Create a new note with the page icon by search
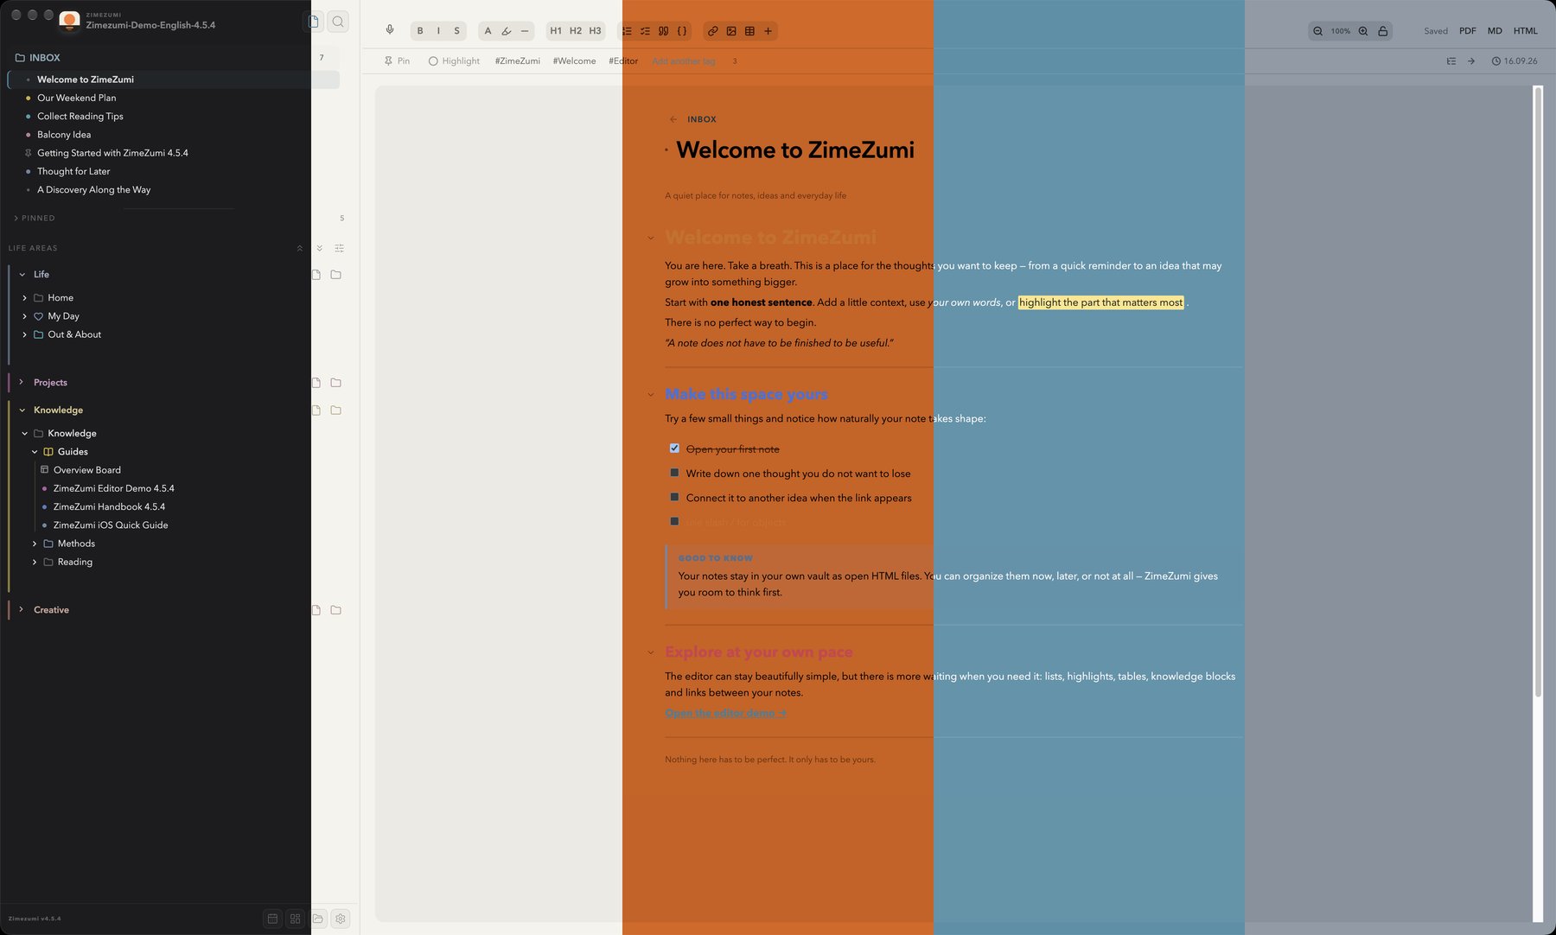Screen dimensions: 1556x935 [x=315, y=22]
